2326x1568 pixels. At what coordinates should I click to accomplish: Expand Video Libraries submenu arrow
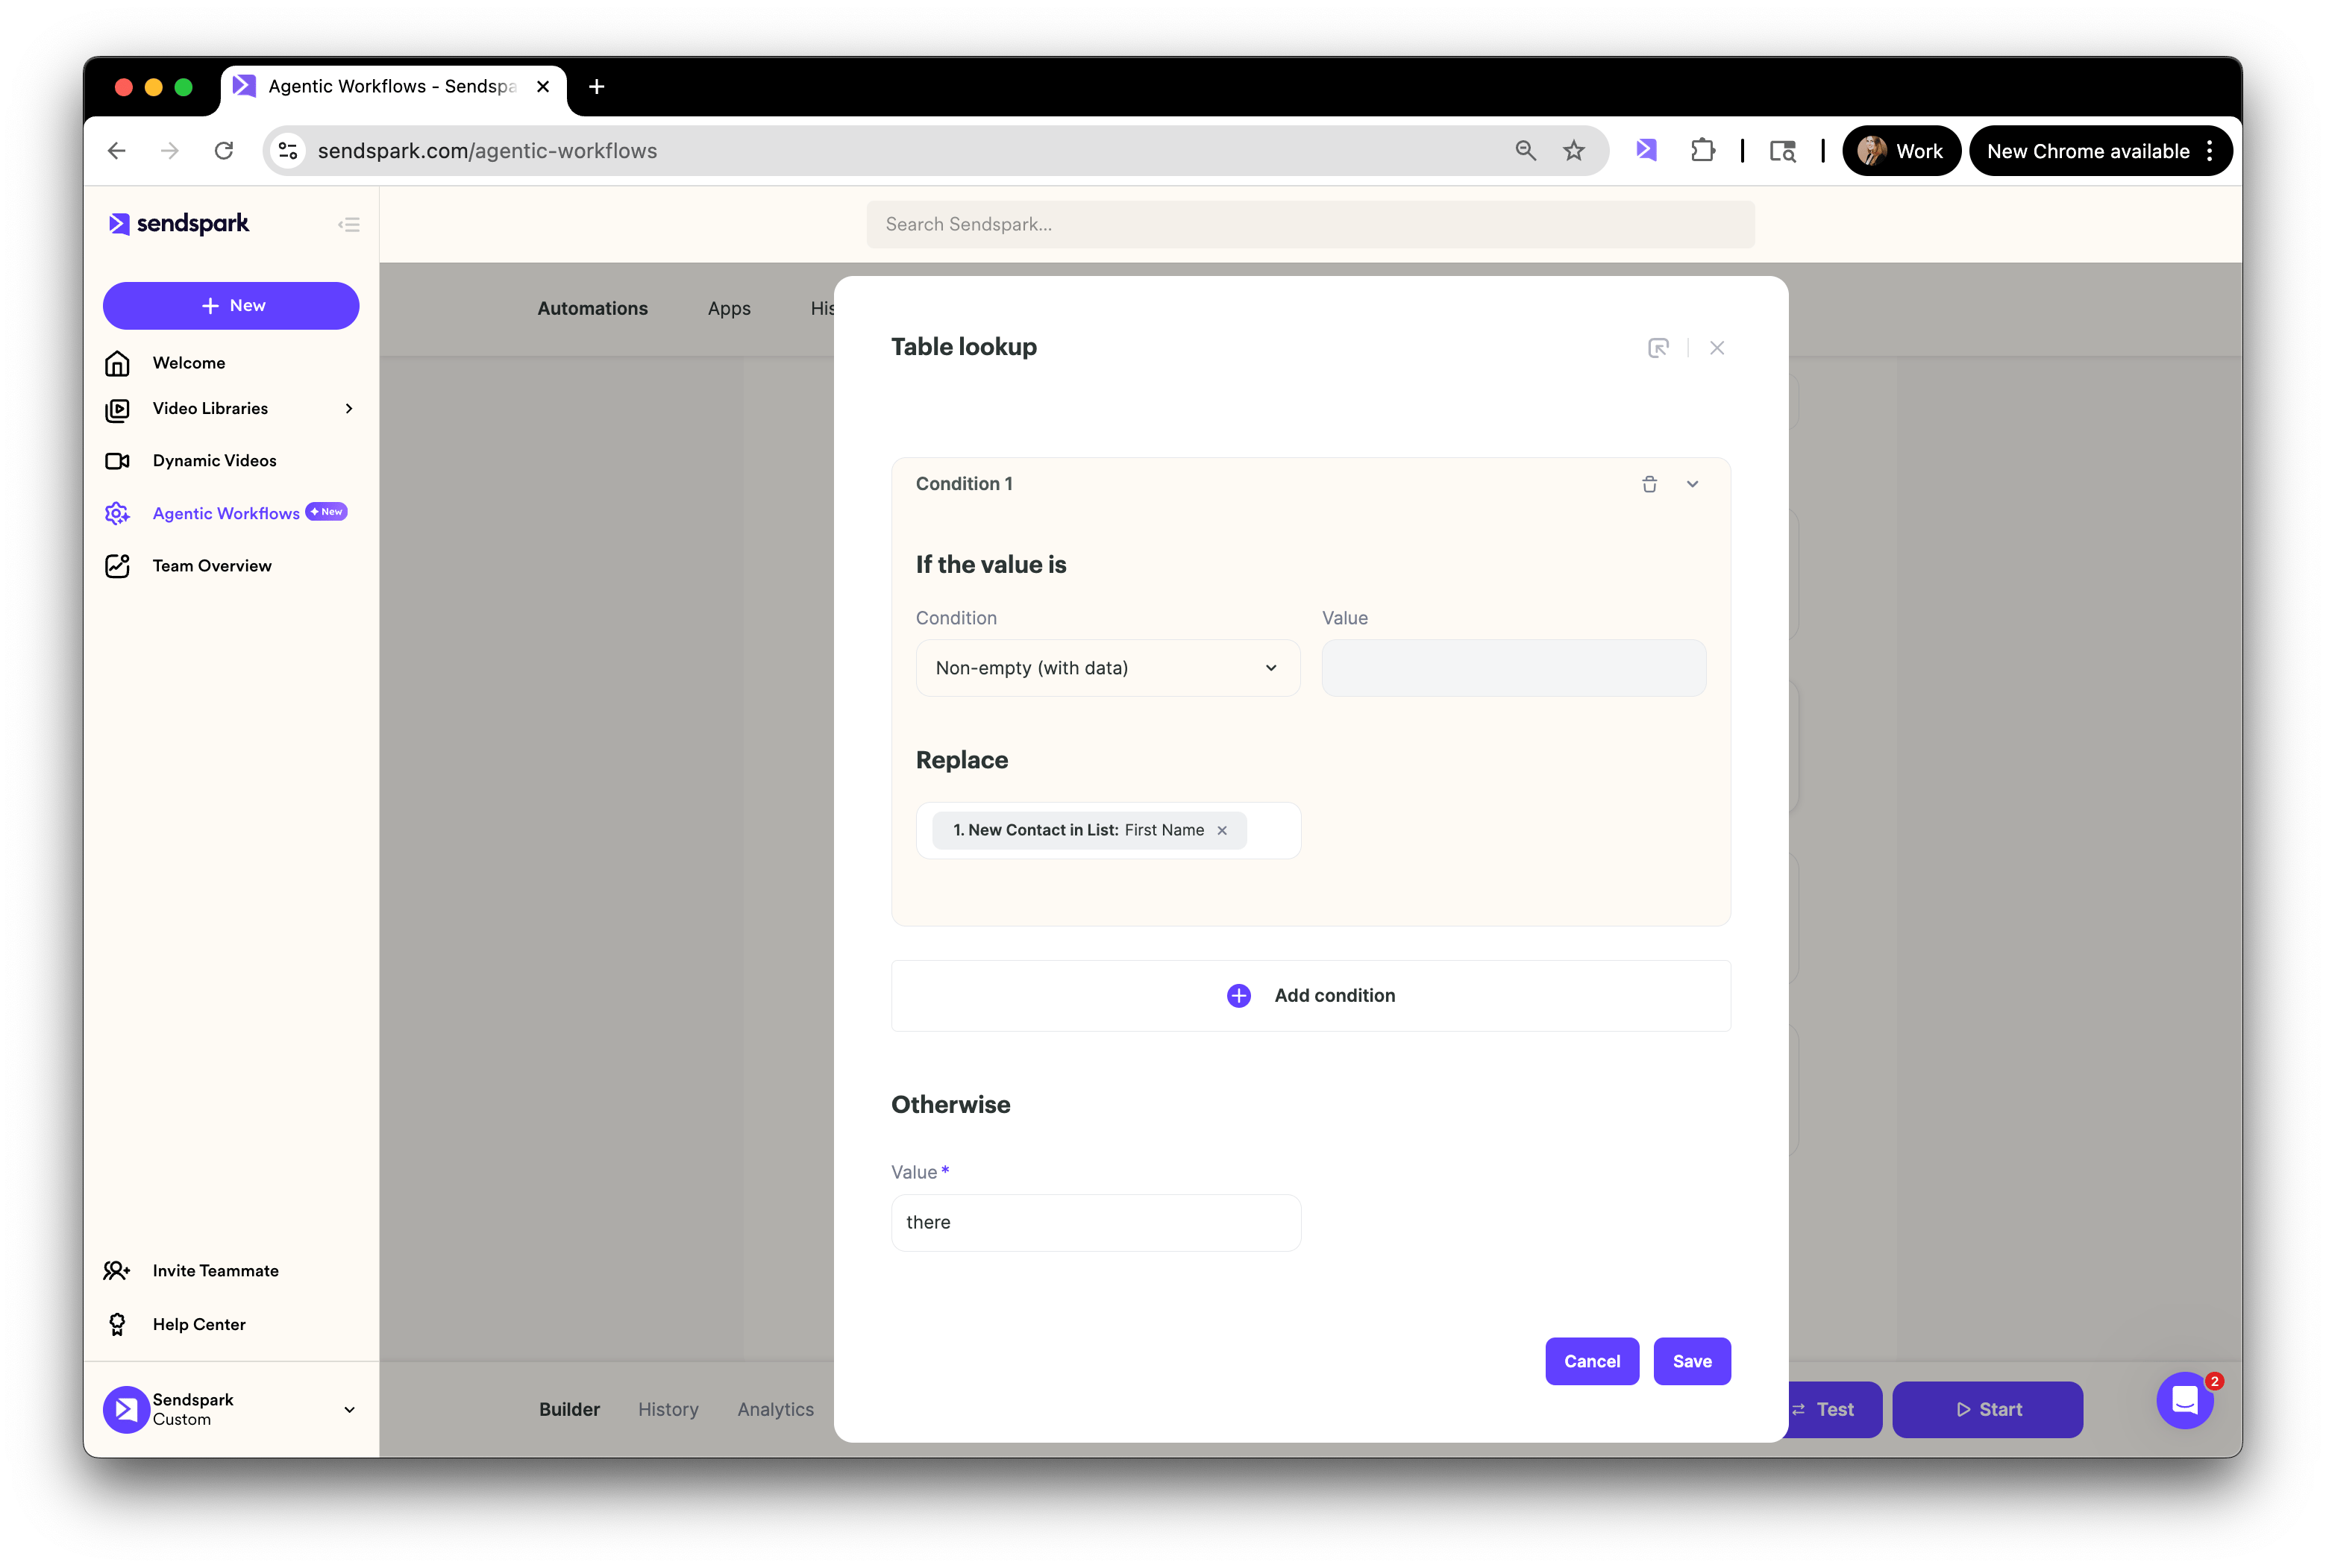(x=349, y=409)
